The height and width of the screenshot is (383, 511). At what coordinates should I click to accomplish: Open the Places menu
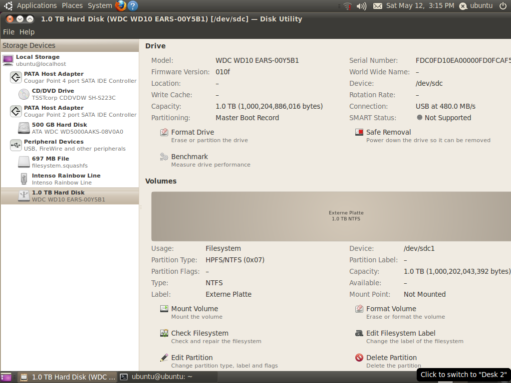point(72,5)
